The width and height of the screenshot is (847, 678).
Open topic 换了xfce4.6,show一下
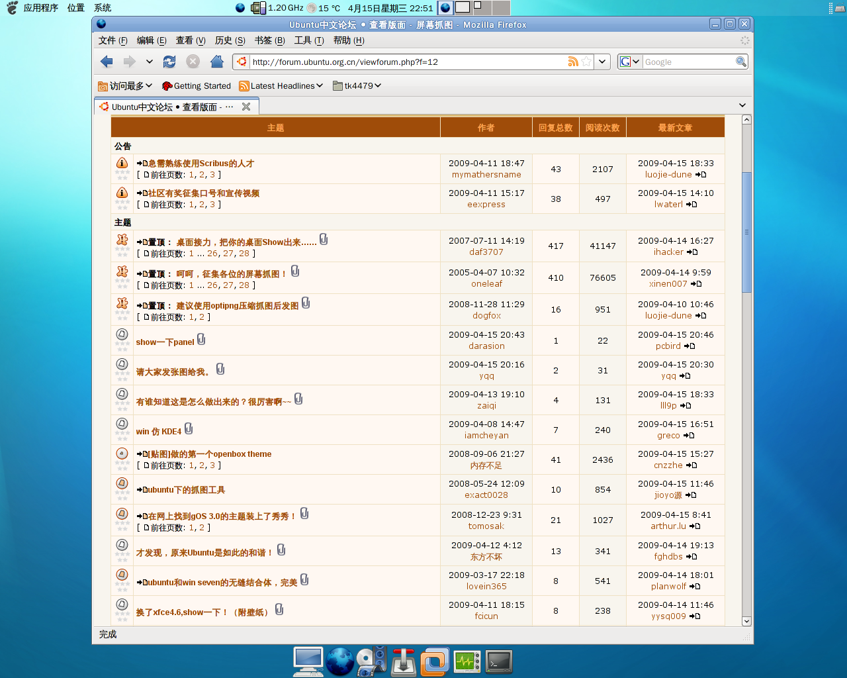click(x=204, y=612)
